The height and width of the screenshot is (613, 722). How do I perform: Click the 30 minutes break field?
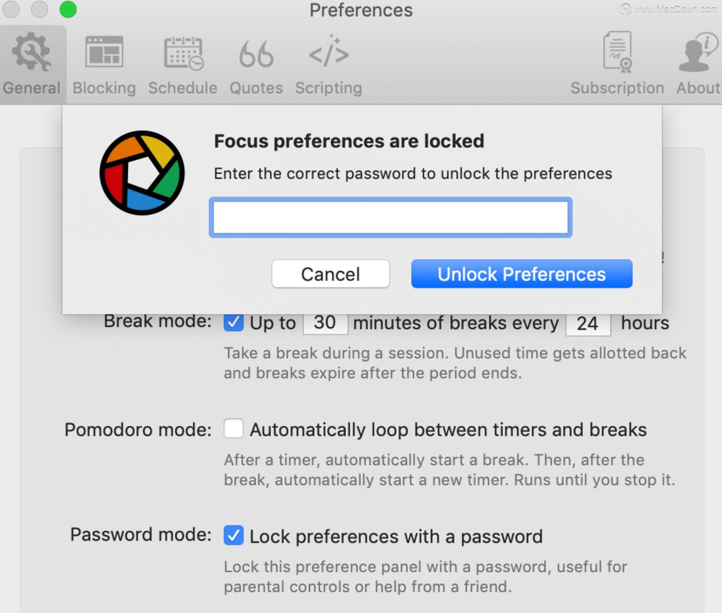pyautogui.click(x=325, y=323)
